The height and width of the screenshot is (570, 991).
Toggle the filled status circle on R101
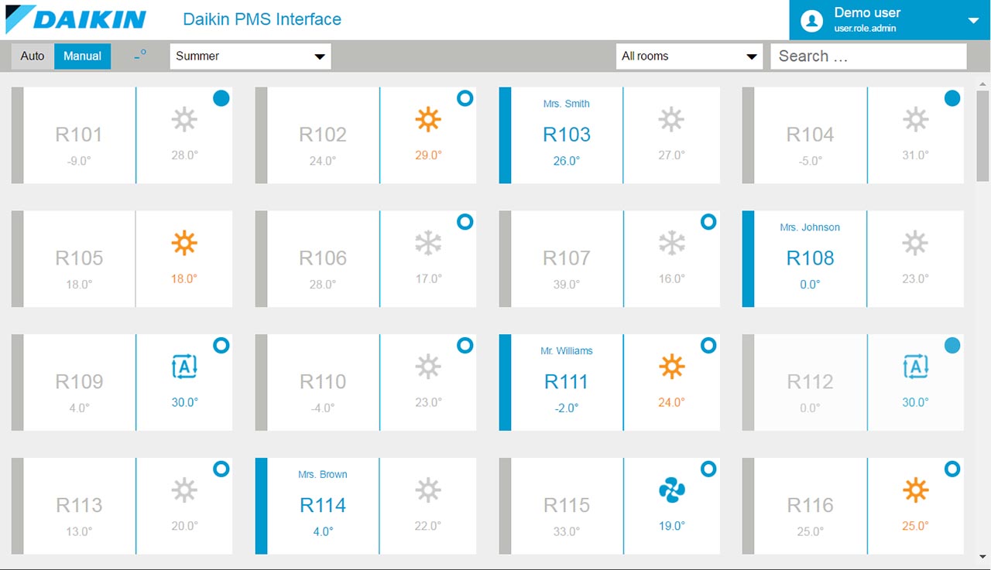tap(221, 98)
